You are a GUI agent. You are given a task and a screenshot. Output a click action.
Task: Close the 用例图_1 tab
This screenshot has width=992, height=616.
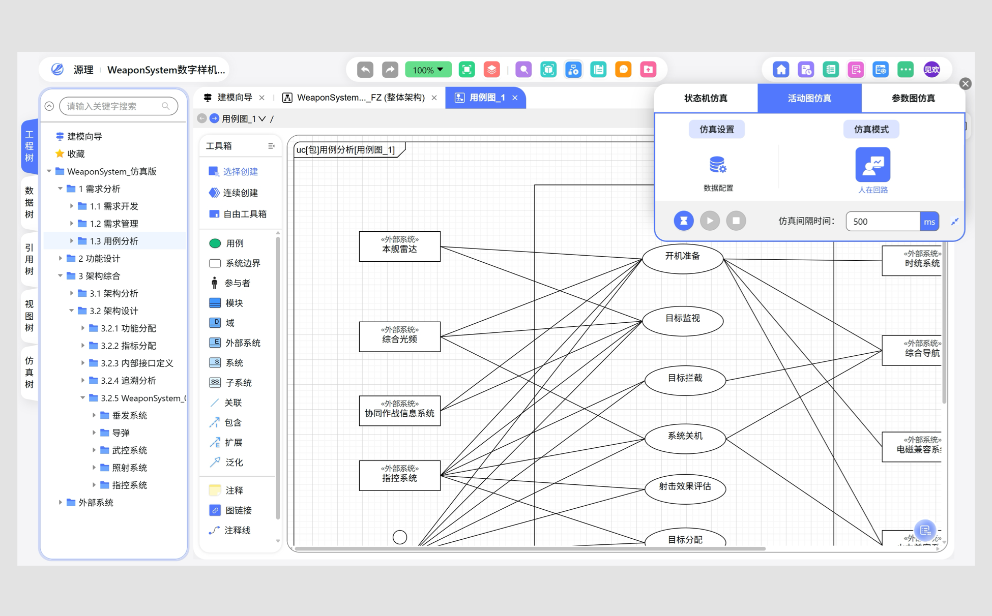(x=515, y=98)
